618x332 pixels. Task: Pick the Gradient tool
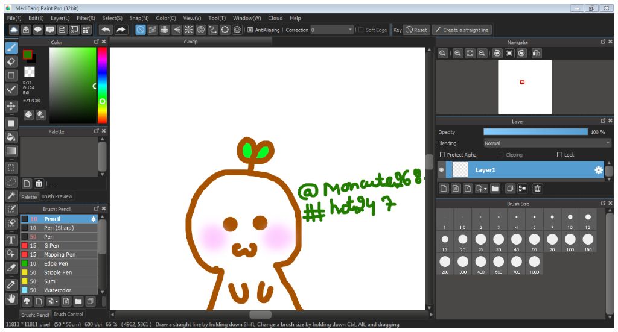(x=11, y=151)
